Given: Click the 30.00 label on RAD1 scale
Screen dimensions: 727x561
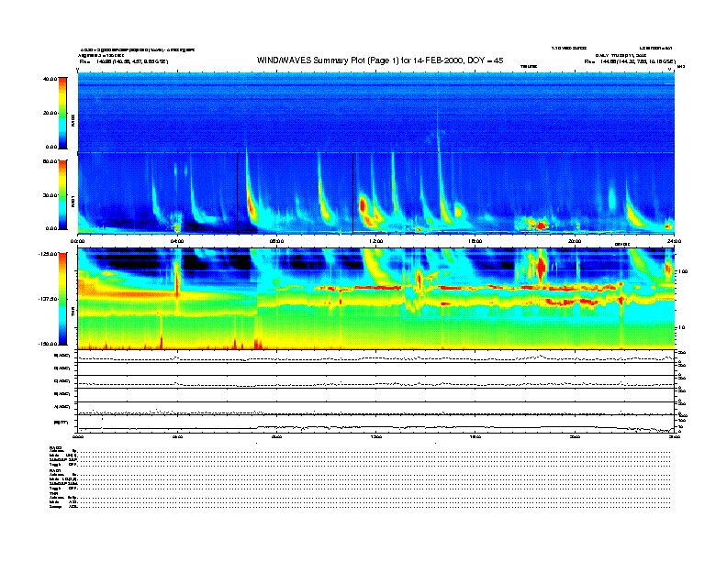Looking at the screenshot, I should tap(50, 195).
